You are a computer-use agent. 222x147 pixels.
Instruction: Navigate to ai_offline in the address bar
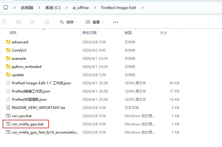[80, 8]
